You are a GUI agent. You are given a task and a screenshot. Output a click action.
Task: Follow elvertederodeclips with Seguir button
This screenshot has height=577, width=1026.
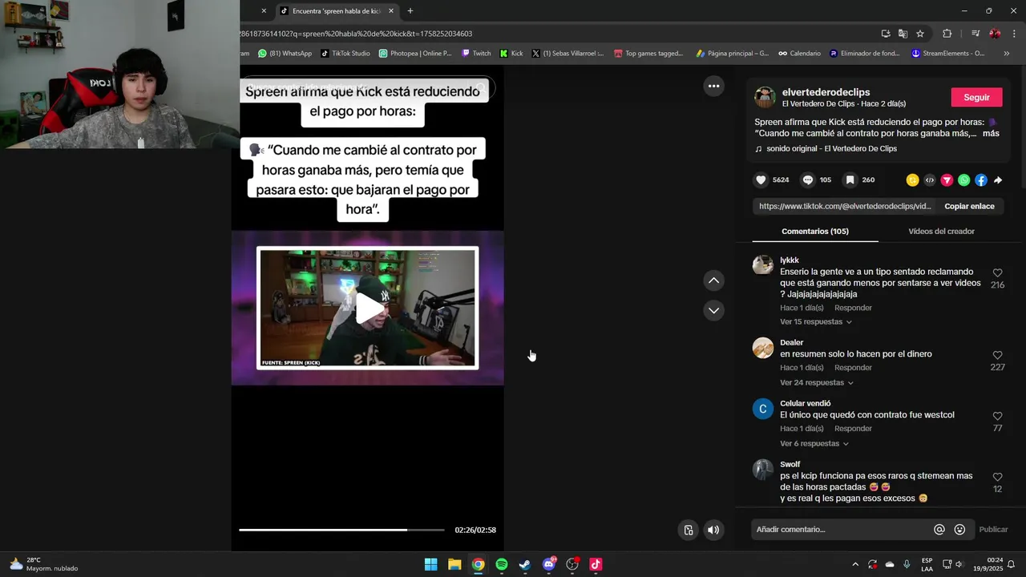(976, 97)
